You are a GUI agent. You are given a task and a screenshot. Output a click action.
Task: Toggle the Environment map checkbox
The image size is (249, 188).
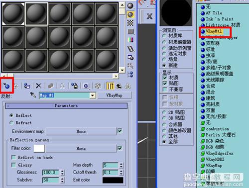click(x=120, y=131)
